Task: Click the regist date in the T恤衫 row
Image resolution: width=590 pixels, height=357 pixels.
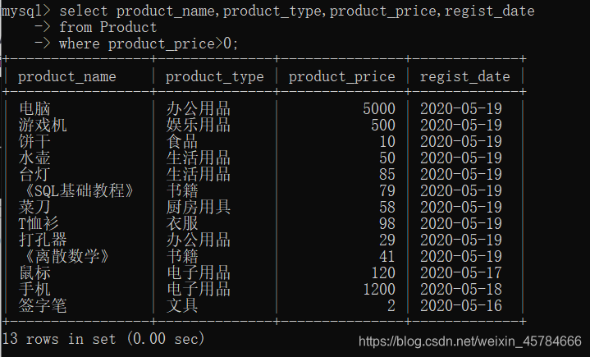Action: (x=461, y=224)
